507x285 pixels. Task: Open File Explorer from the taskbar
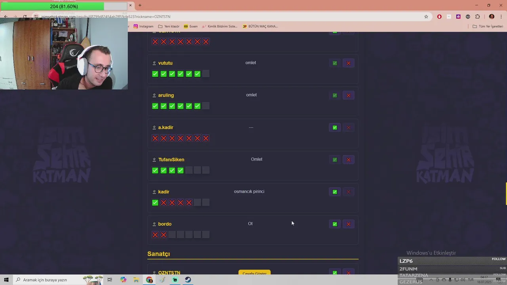pyautogui.click(x=136, y=280)
